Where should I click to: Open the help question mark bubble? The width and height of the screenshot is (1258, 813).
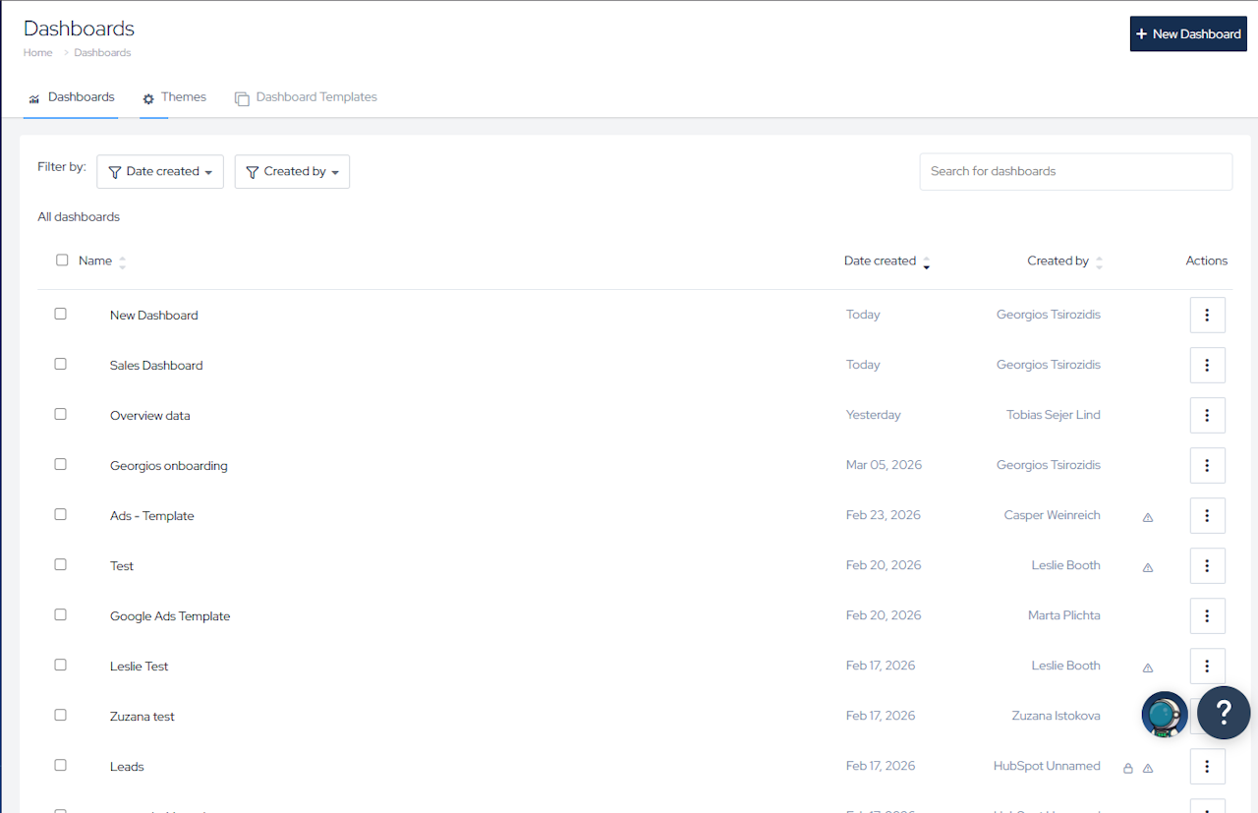click(1224, 713)
